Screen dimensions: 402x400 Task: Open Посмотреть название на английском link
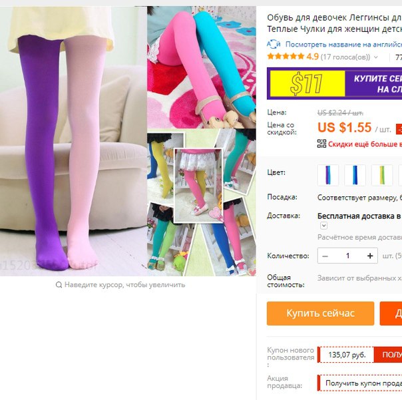coord(343,45)
